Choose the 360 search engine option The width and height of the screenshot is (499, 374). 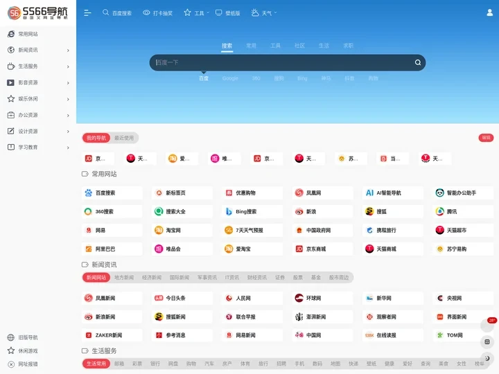click(x=256, y=78)
